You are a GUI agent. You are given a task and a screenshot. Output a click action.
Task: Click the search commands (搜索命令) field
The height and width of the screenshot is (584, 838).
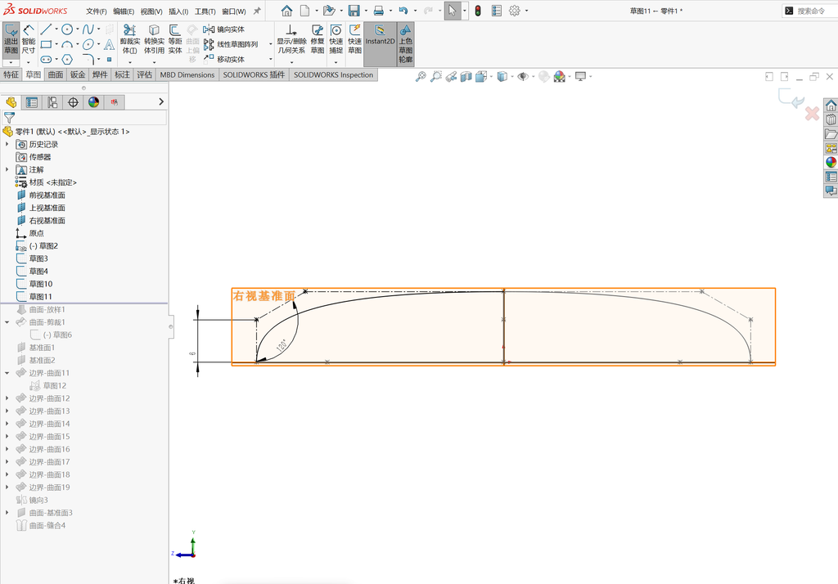pos(810,11)
